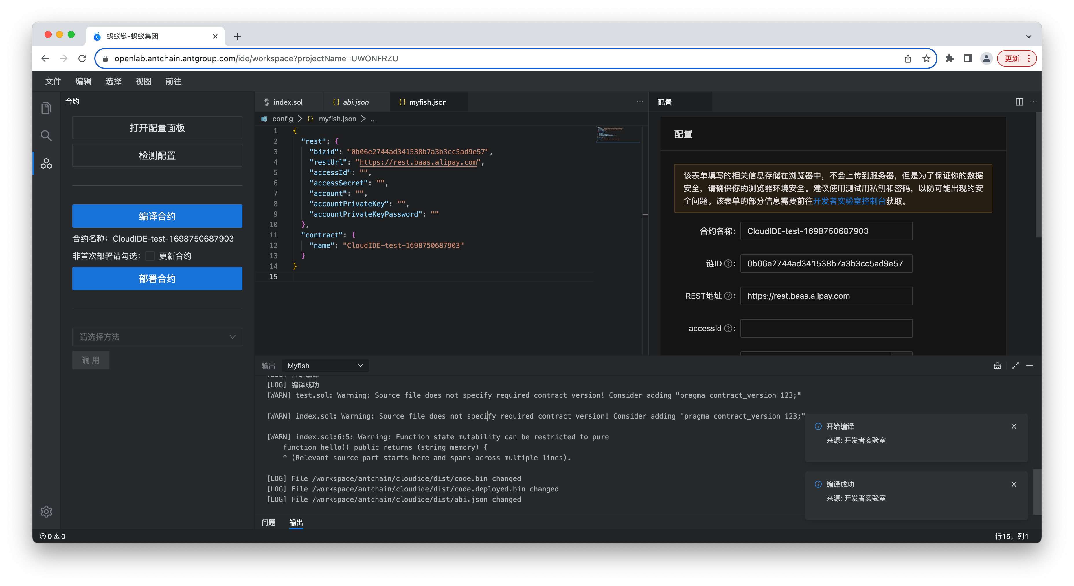Screen dimensions: 1074x586
Task: Open the editor more actions ellipsis menu
Action: (x=639, y=102)
